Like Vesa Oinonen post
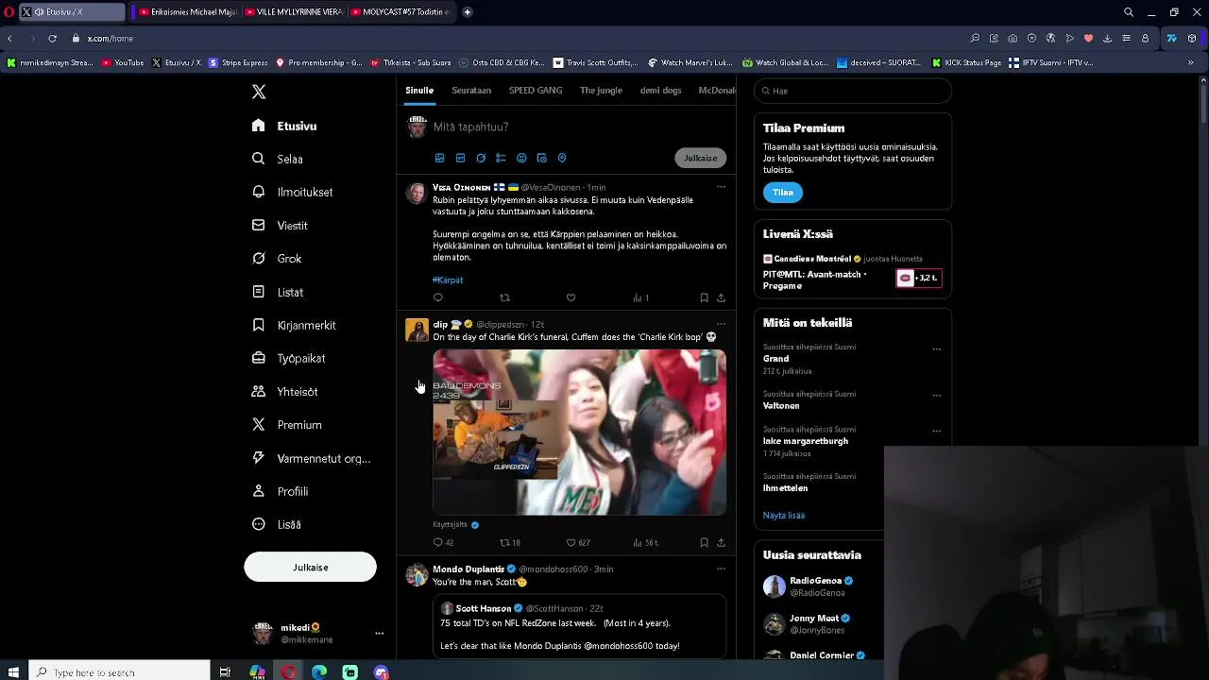Image resolution: width=1209 pixels, height=680 pixels. pyautogui.click(x=570, y=297)
